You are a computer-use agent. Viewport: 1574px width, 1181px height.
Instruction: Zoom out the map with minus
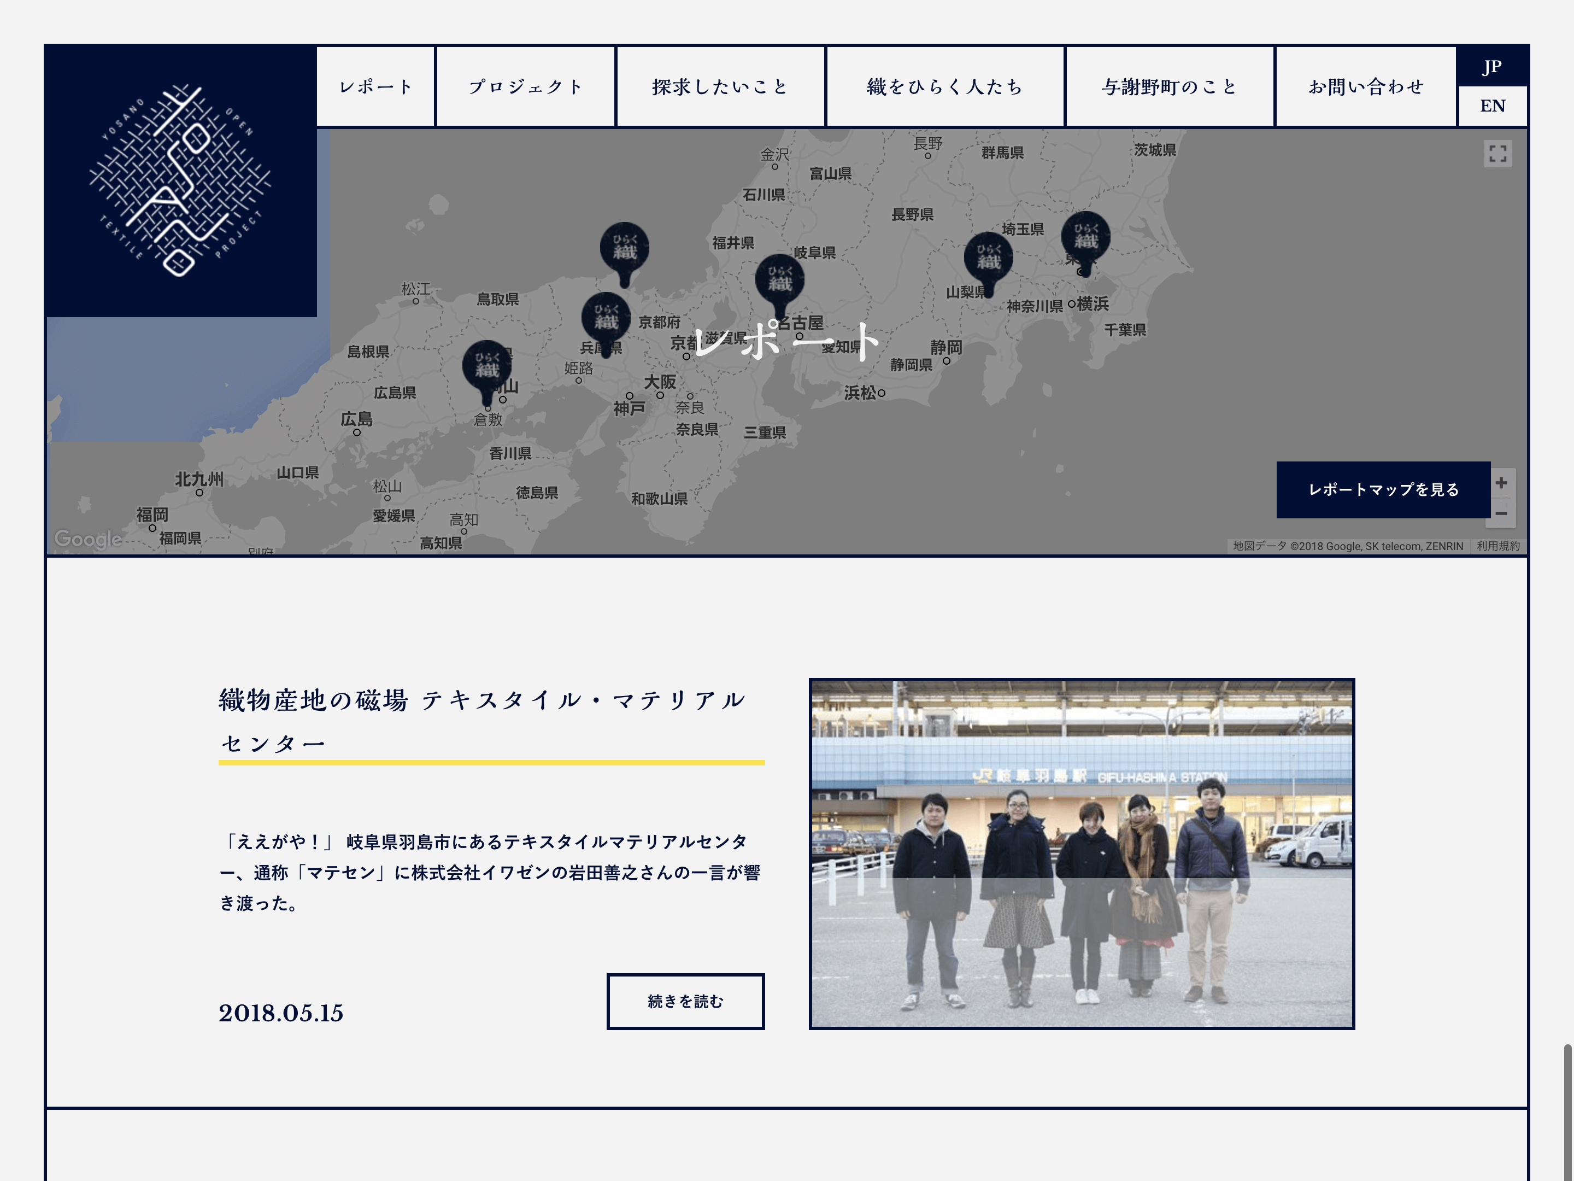point(1501,513)
